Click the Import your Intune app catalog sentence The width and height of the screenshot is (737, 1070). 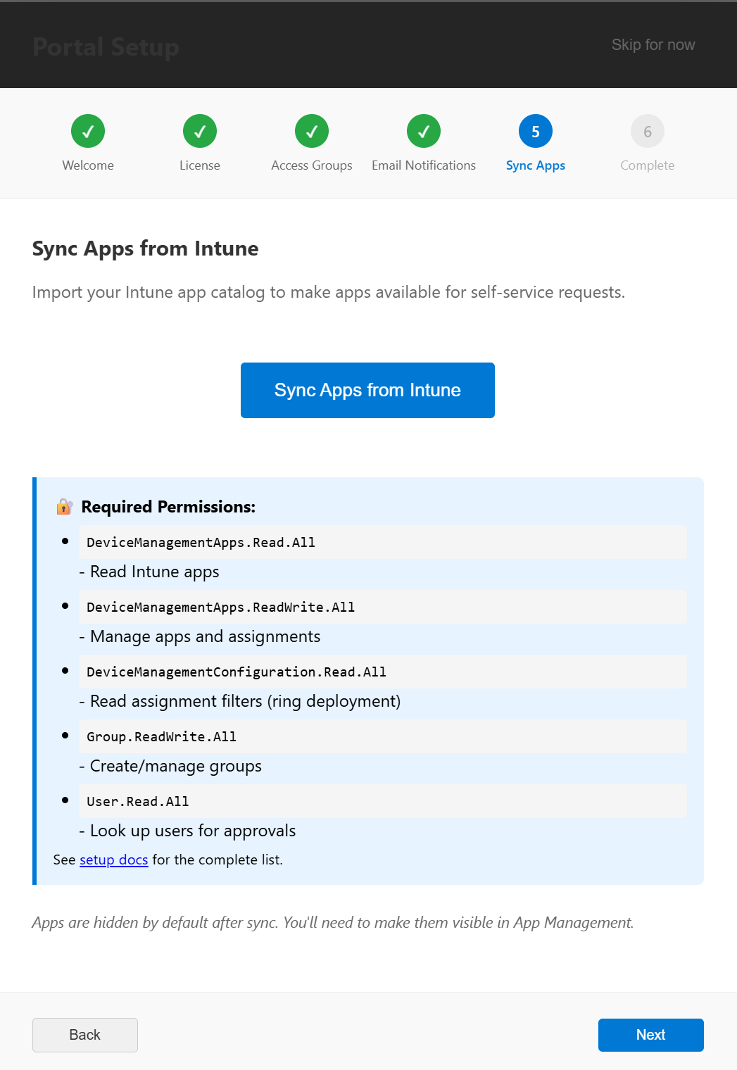point(329,292)
